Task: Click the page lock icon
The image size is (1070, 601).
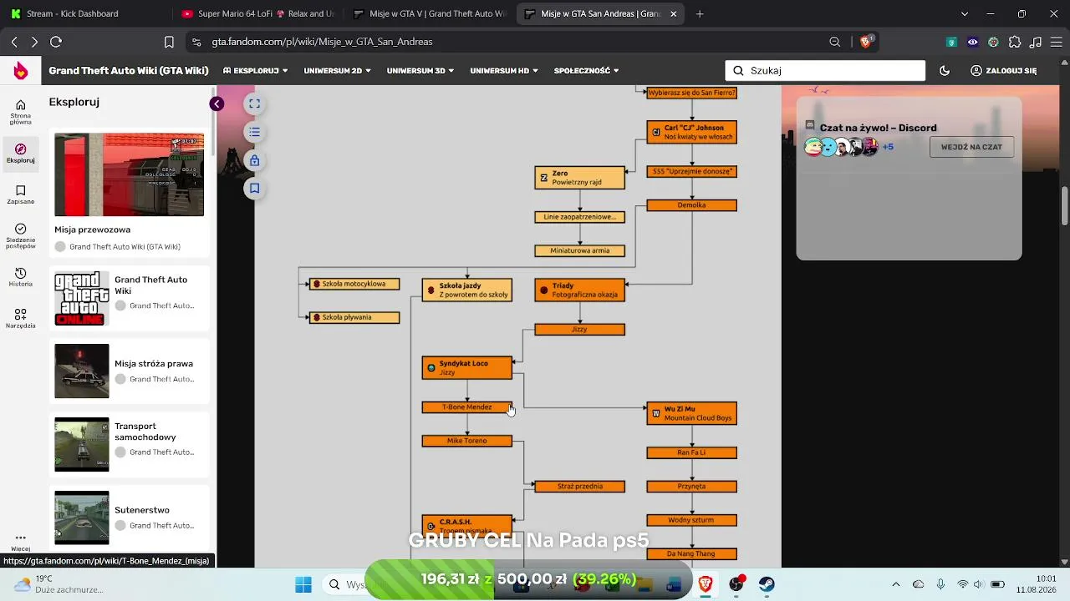Action: [255, 160]
